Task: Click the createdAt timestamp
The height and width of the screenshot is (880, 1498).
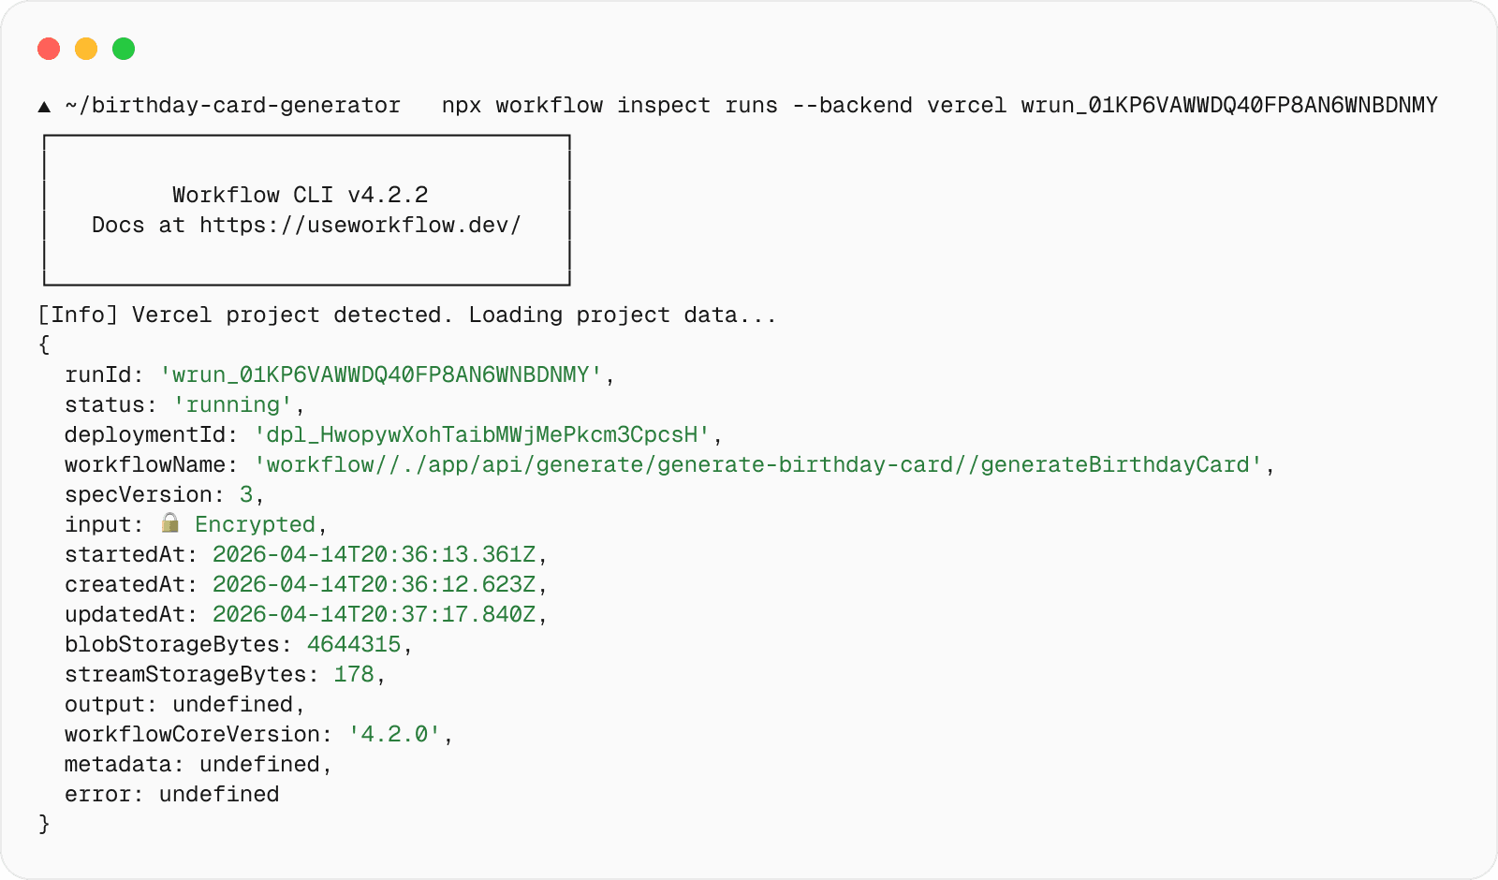Action: 374,584
